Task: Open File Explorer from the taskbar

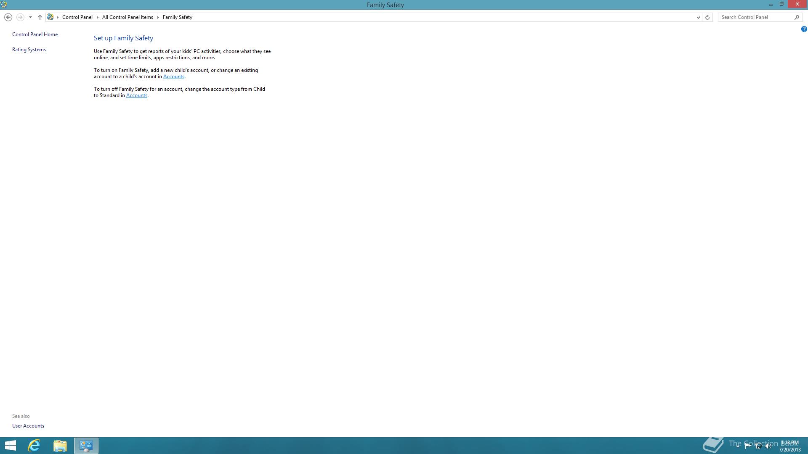Action: pos(60,446)
